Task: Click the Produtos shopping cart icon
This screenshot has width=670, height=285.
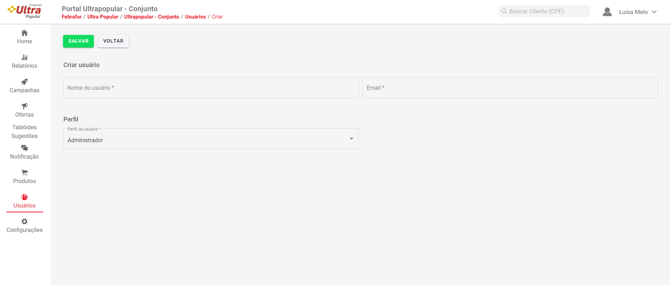Action: pyautogui.click(x=25, y=173)
